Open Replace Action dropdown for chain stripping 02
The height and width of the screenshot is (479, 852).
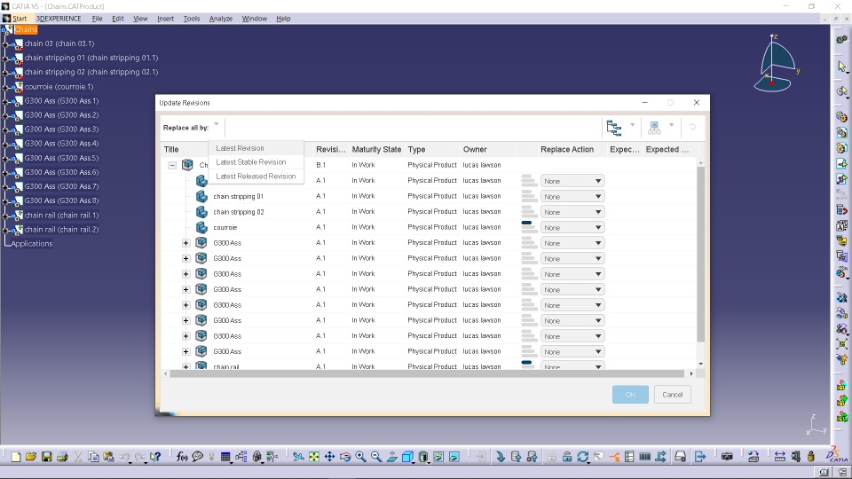(x=572, y=212)
